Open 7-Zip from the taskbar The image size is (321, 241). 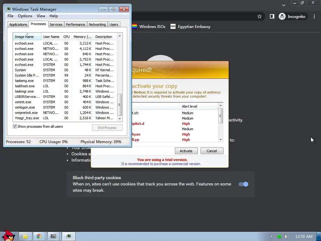(53, 237)
